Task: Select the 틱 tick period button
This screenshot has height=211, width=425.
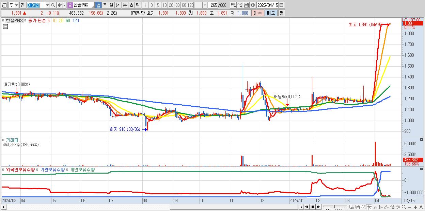Action: (138, 5)
